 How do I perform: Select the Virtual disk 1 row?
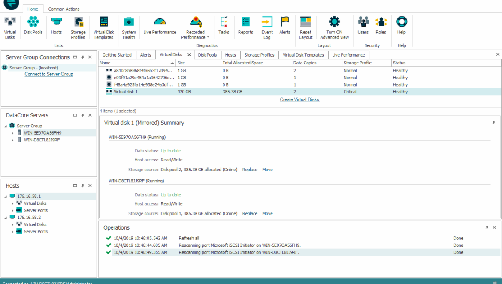point(299,92)
